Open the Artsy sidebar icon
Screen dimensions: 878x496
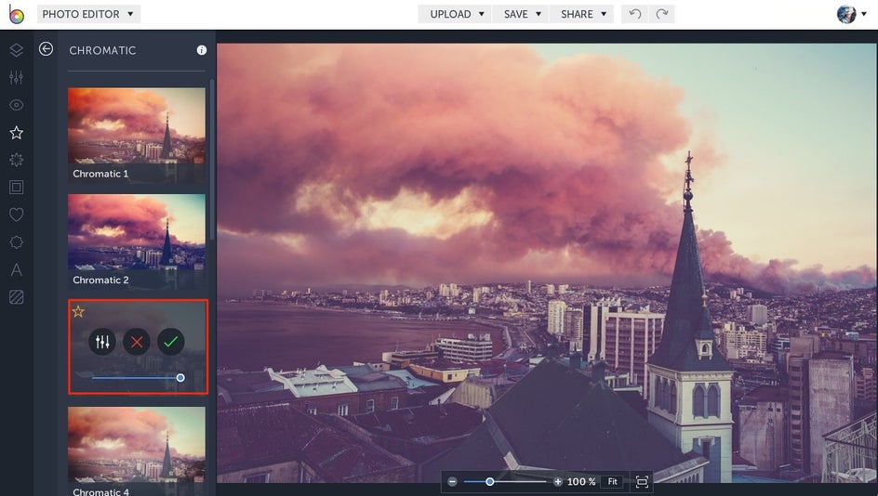click(16, 160)
